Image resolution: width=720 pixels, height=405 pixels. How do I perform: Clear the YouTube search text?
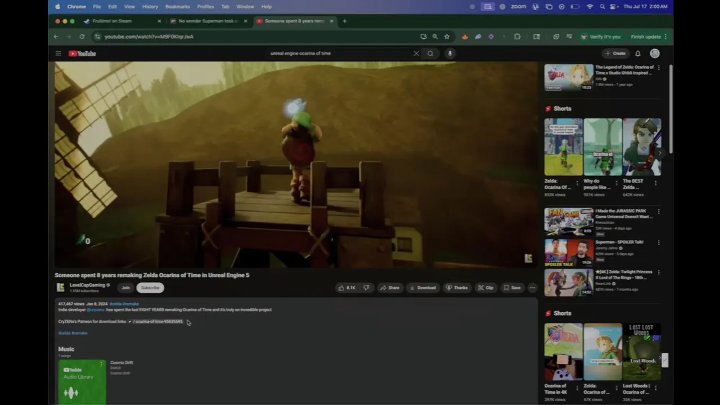[416, 53]
